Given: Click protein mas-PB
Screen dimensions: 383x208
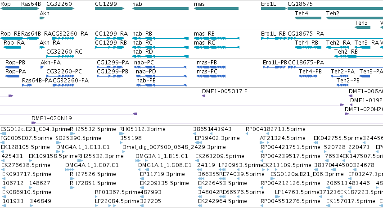Looking at the screenshot, I should point(207,63).
